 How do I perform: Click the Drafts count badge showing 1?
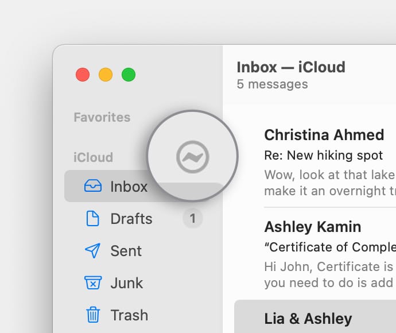pos(193,219)
